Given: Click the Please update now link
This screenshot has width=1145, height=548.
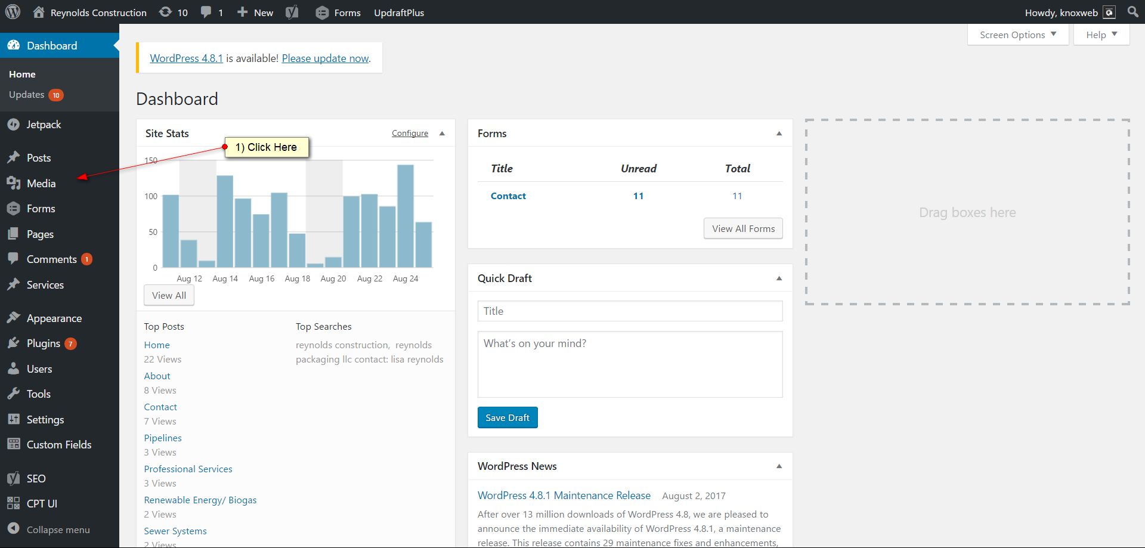Looking at the screenshot, I should click(x=325, y=58).
